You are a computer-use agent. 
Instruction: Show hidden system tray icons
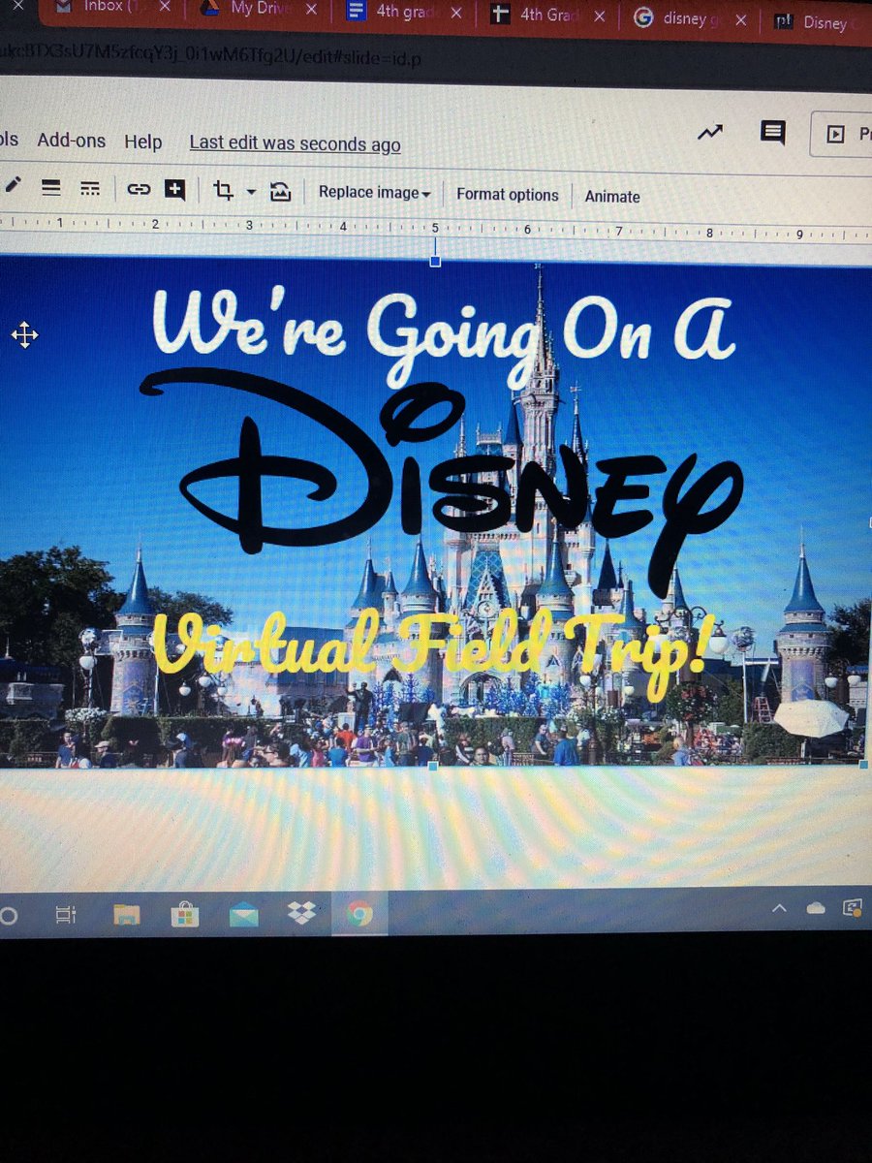(x=778, y=909)
